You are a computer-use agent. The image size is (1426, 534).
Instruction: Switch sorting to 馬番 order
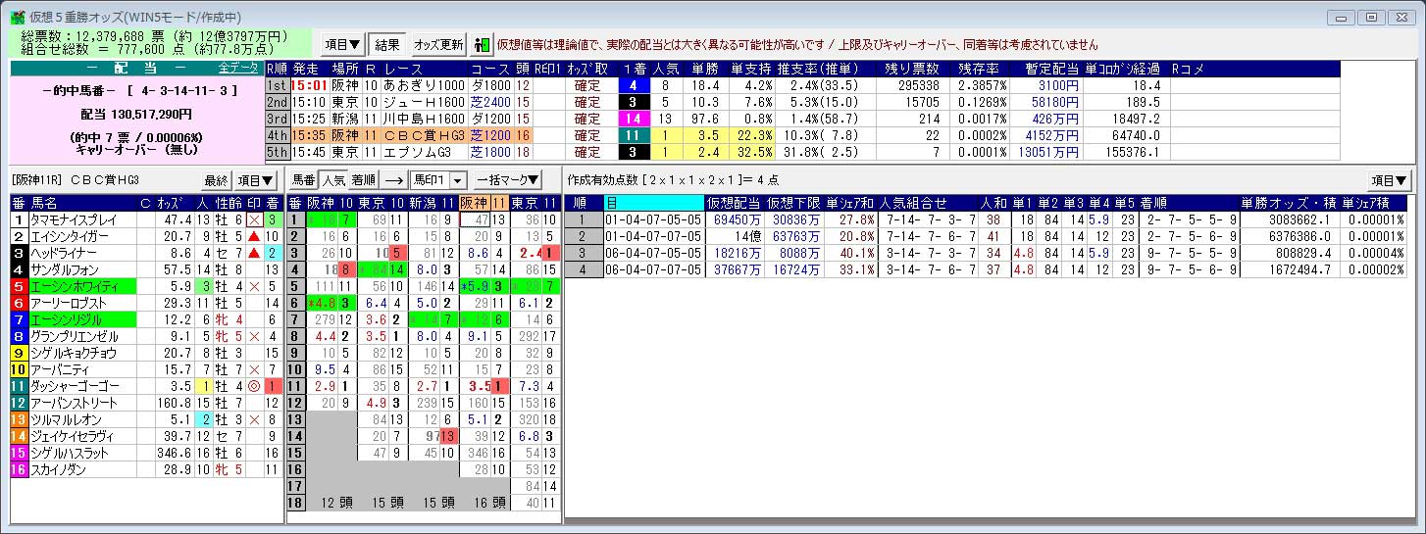click(303, 180)
